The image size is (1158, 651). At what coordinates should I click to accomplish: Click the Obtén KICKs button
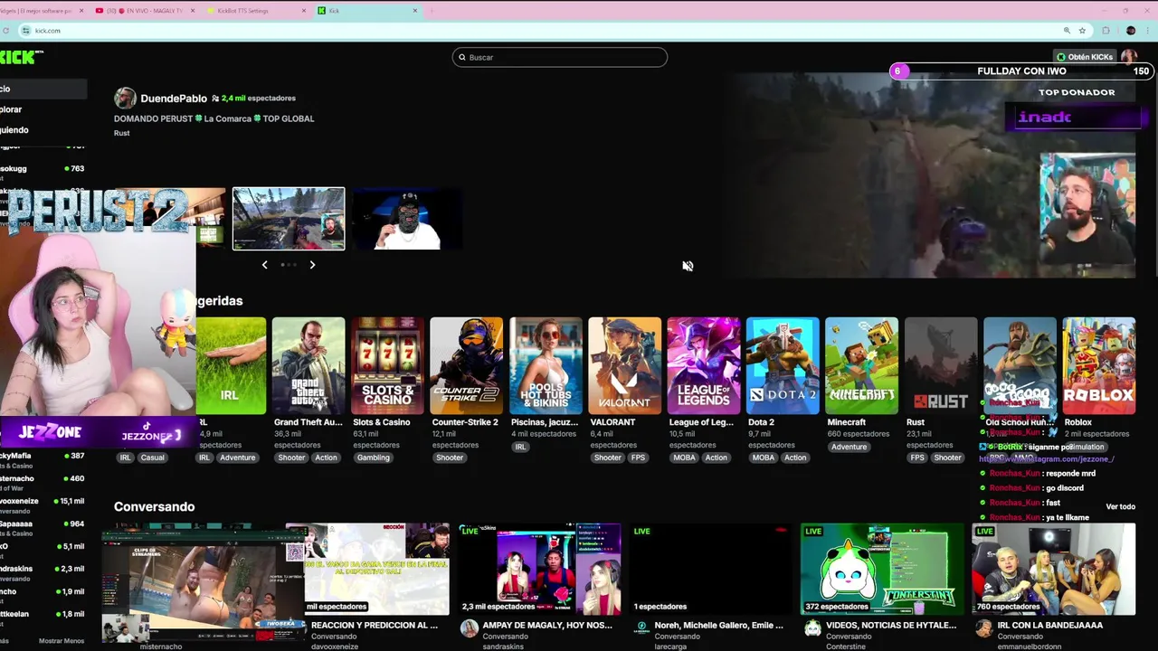(1085, 57)
